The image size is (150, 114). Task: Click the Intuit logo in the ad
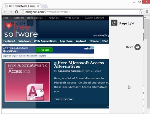pyautogui.click(x=88, y=48)
